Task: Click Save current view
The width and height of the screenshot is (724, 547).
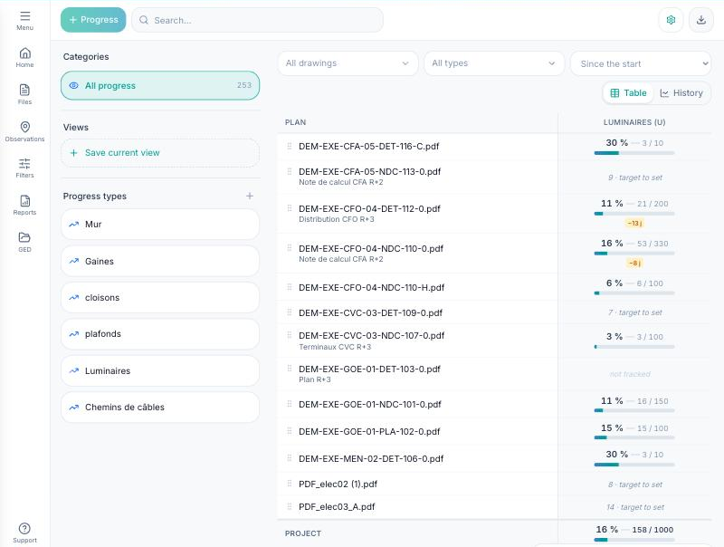Action: click(160, 153)
